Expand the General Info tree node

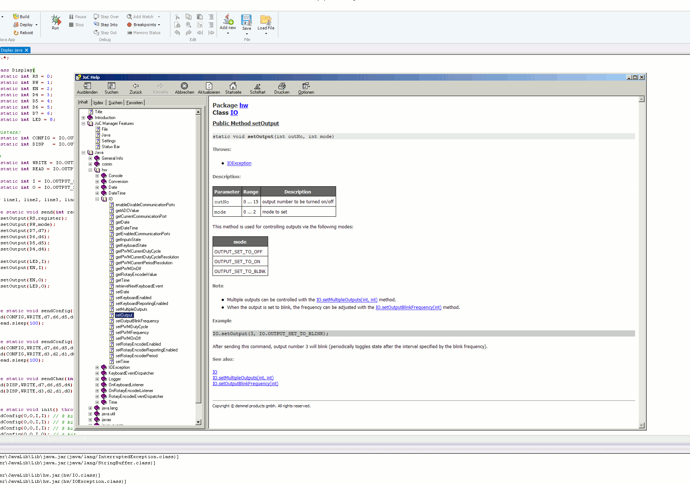click(90, 158)
